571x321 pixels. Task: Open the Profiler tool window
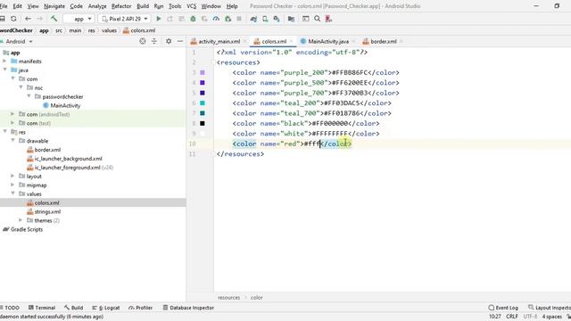141,308
